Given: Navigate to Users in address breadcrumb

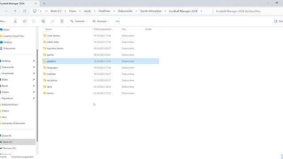Looking at the screenshot, I should 73,11.
